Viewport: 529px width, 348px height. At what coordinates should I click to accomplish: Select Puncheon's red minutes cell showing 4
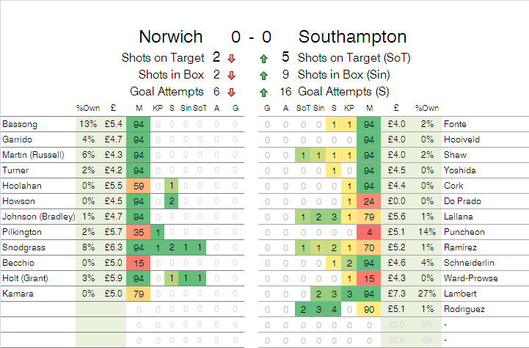coord(369,232)
